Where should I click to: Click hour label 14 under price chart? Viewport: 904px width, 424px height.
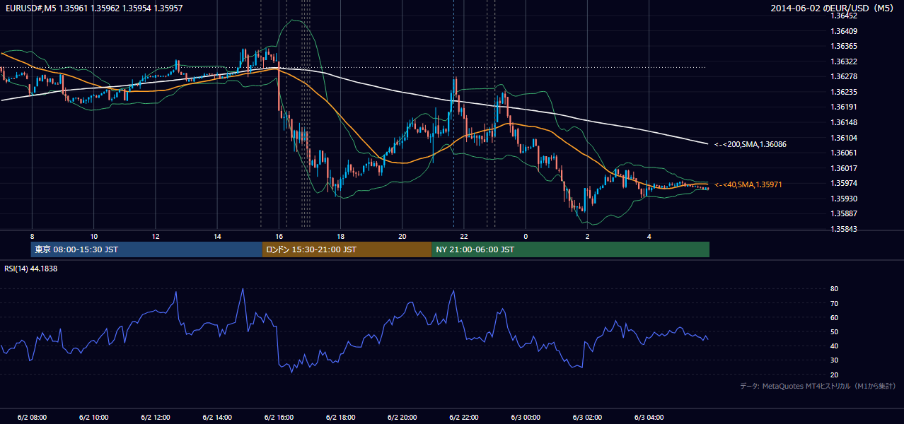(217, 236)
